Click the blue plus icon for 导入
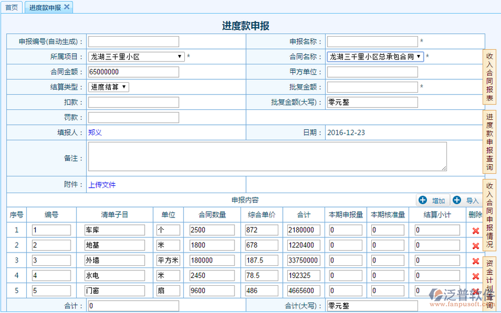501x313 pixels. tap(457, 200)
